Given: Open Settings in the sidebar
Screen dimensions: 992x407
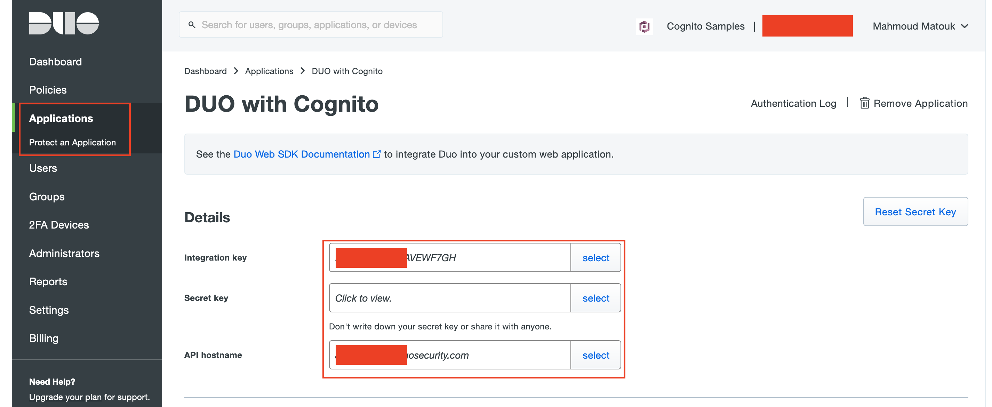Looking at the screenshot, I should click(x=49, y=310).
